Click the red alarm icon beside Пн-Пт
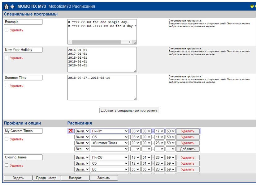The image size is (256, 185). click(x=71, y=131)
